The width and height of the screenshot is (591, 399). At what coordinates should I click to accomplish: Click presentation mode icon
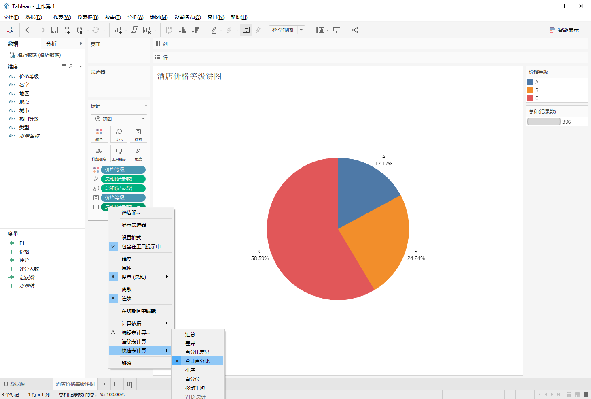tap(336, 30)
